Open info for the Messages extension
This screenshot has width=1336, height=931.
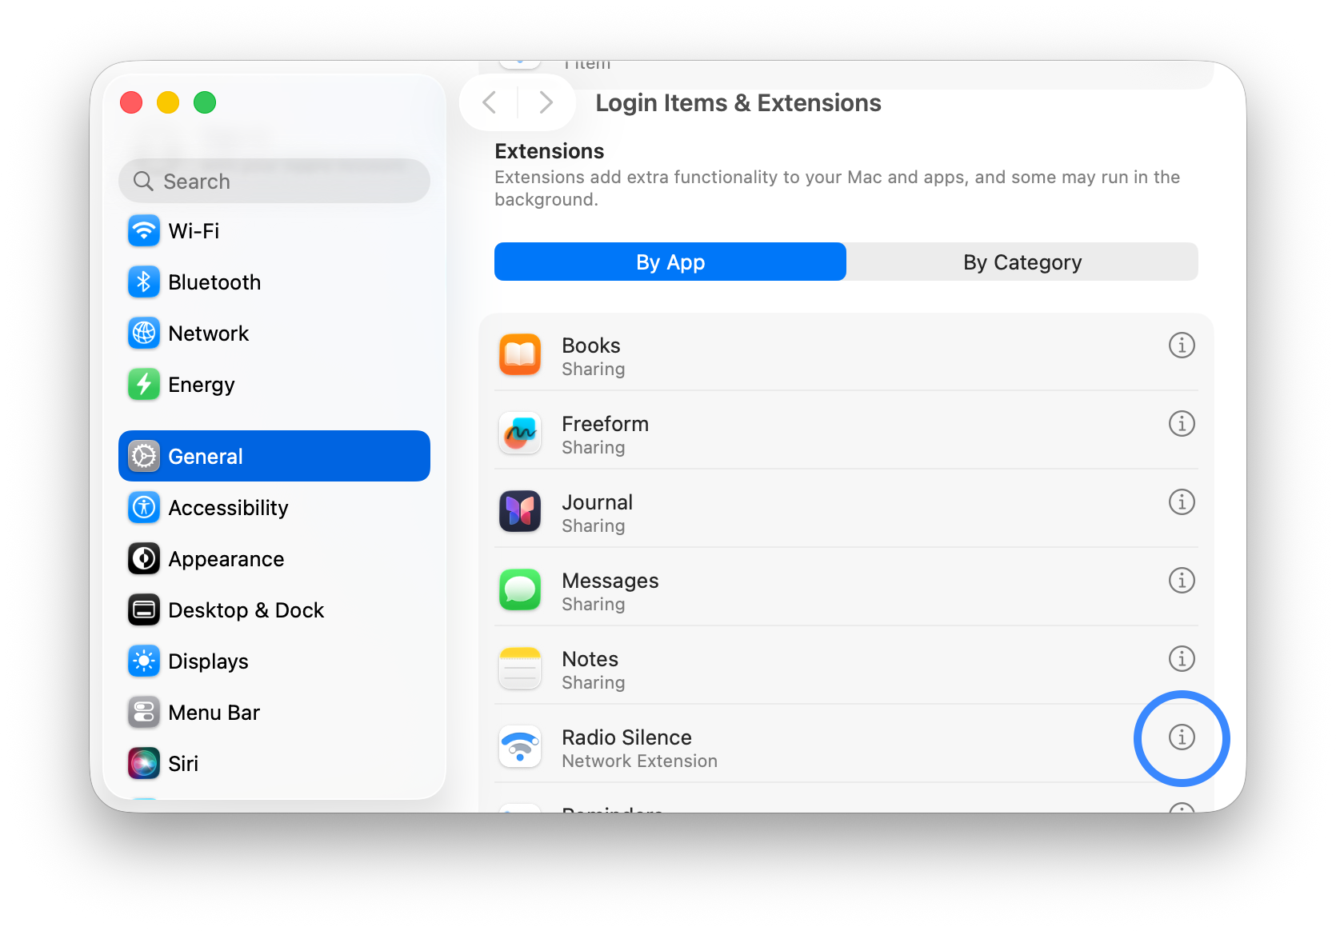(x=1182, y=580)
